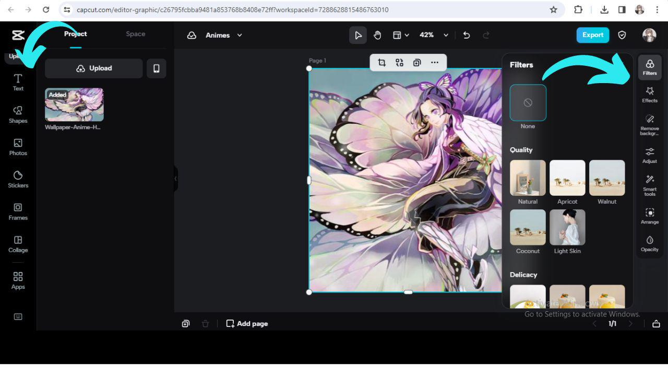668x376 pixels.
Task: Crop the selected image
Action: (x=382, y=63)
